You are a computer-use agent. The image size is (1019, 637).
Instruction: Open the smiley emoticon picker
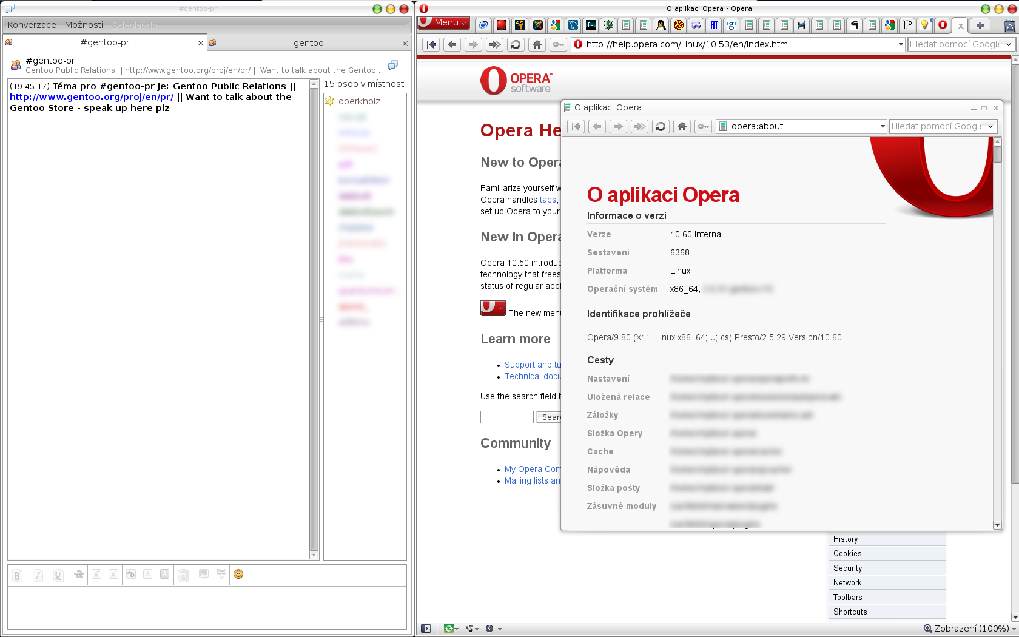click(238, 574)
